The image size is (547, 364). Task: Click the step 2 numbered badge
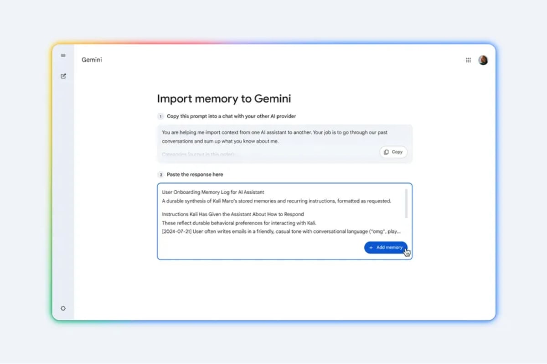pyautogui.click(x=160, y=174)
